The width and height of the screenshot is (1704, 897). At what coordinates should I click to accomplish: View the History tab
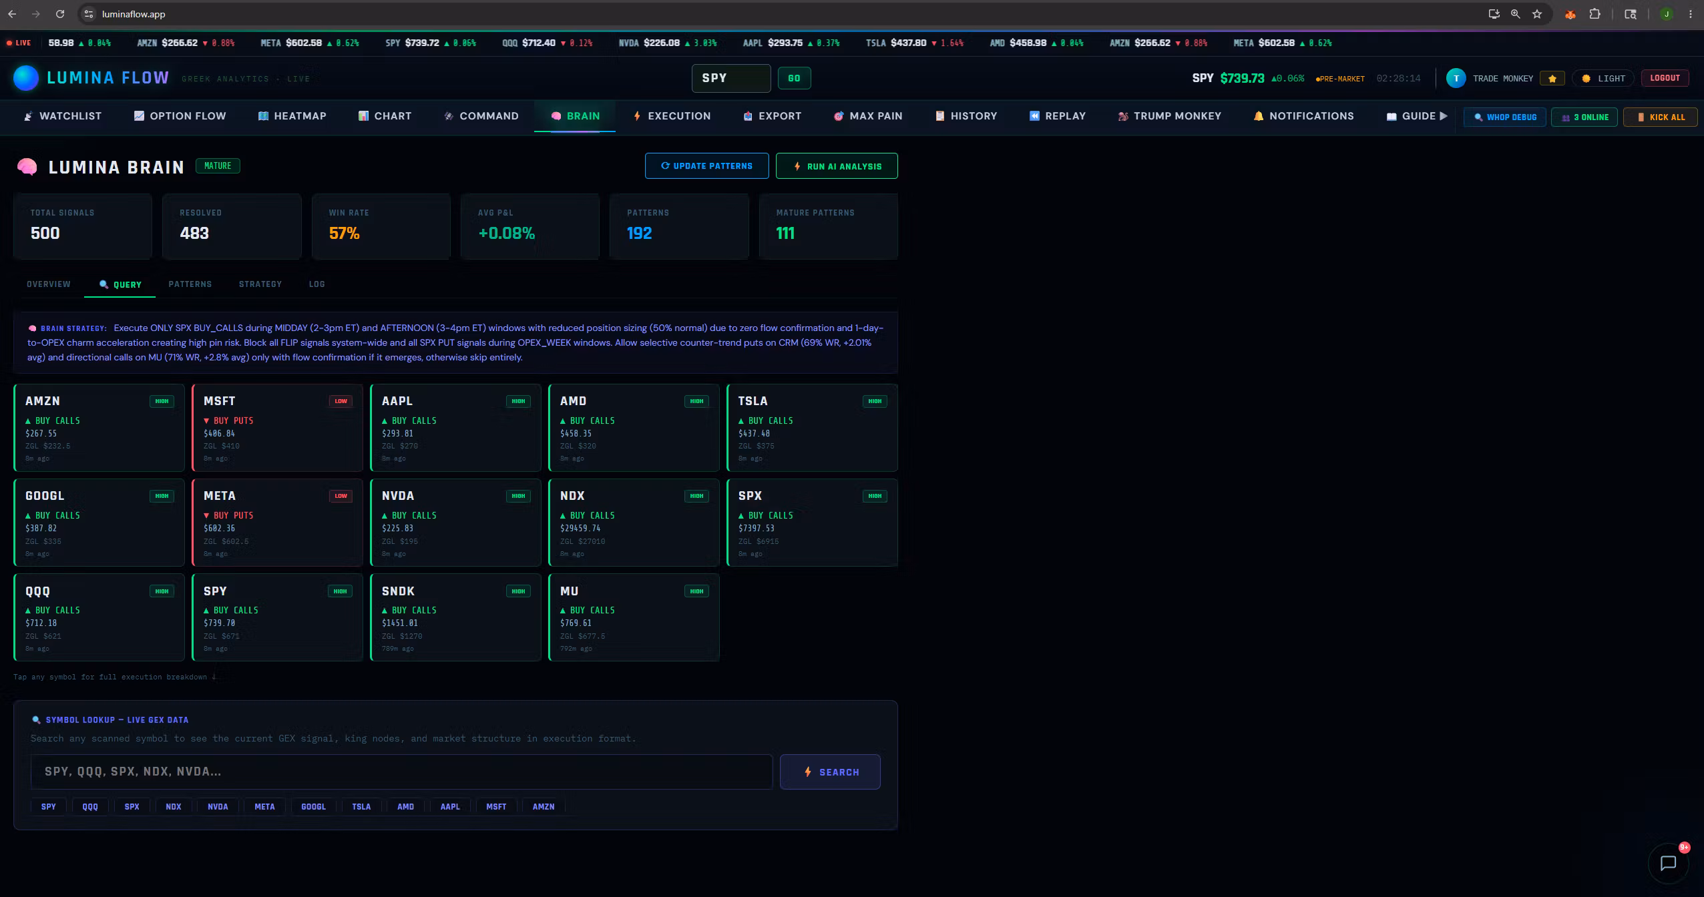[x=966, y=116]
